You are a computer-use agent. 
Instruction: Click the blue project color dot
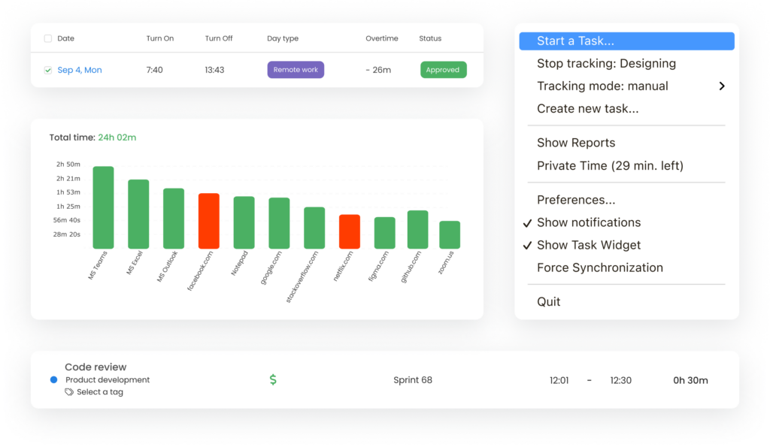(x=54, y=380)
